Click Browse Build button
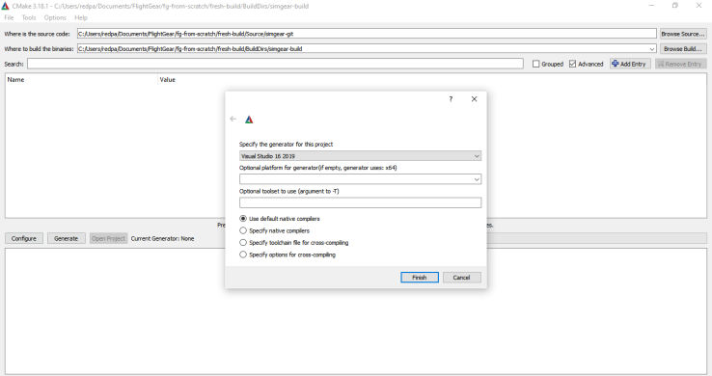712x376 pixels. pyautogui.click(x=683, y=49)
